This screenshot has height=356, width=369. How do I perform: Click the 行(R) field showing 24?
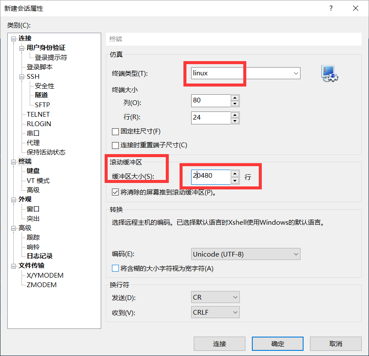click(211, 118)
